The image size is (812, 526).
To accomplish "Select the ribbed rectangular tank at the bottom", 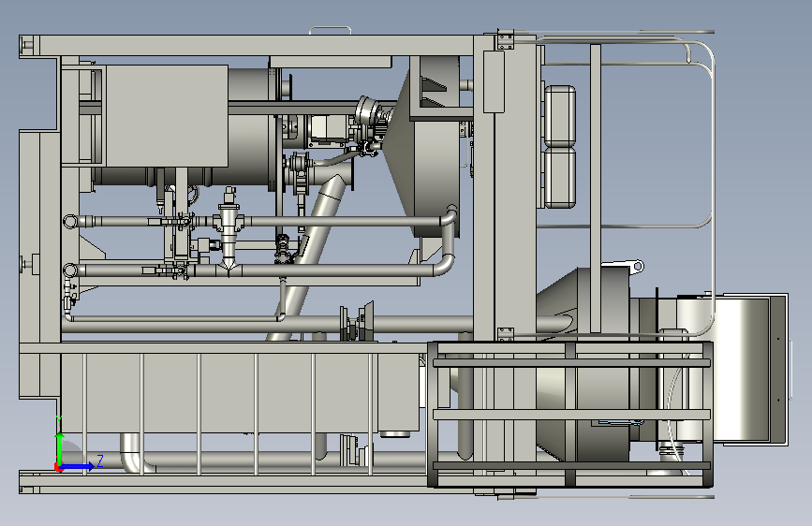I will point(239,392).
